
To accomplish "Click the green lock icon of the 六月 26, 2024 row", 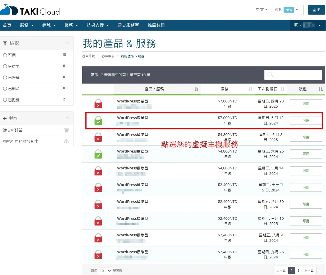I will click(98, 154).
